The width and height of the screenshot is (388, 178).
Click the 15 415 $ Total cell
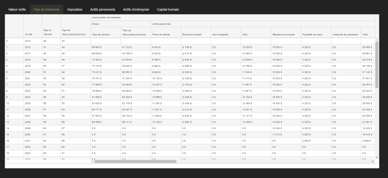point(368,135)
